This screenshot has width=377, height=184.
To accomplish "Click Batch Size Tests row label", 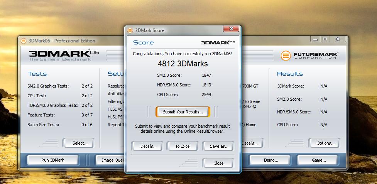I will coord(43,125).
